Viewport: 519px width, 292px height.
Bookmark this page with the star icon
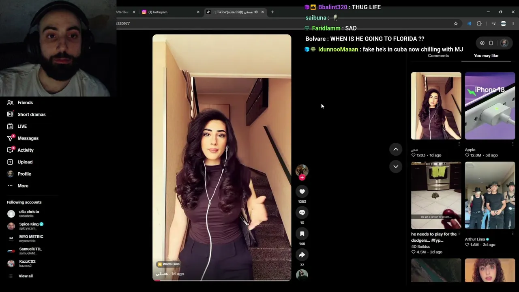(x=456, y=24)
